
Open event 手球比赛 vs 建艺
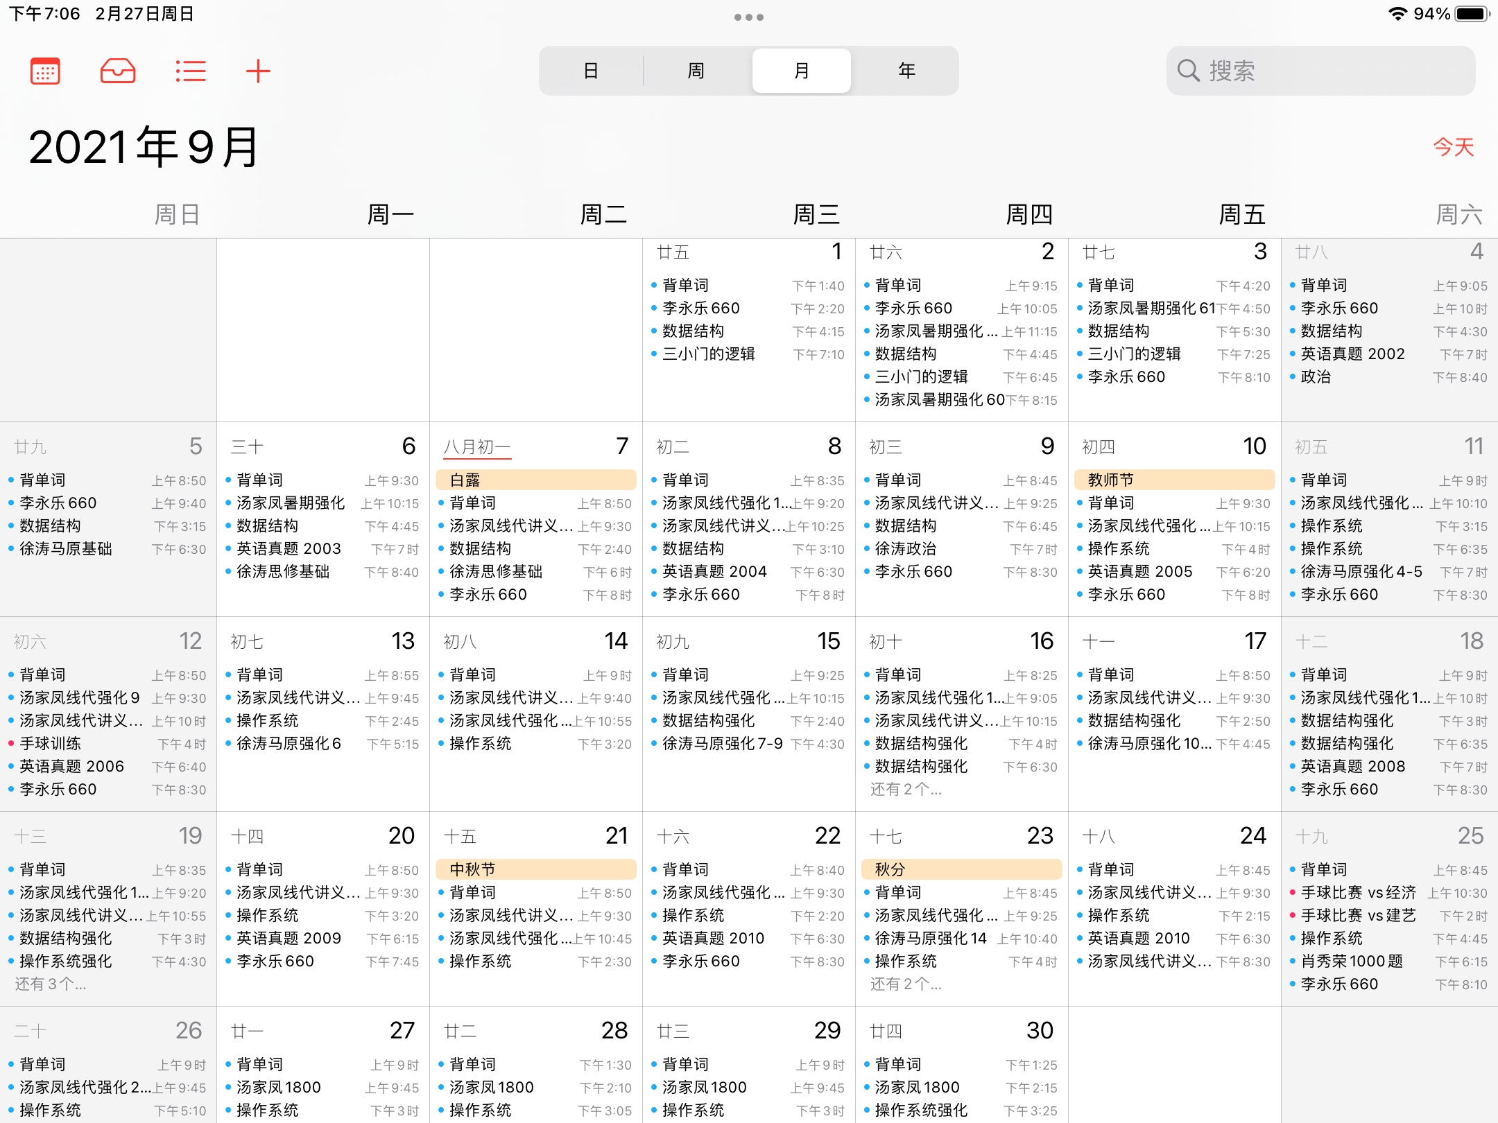pyautogui.click(x=1390, y=916)
